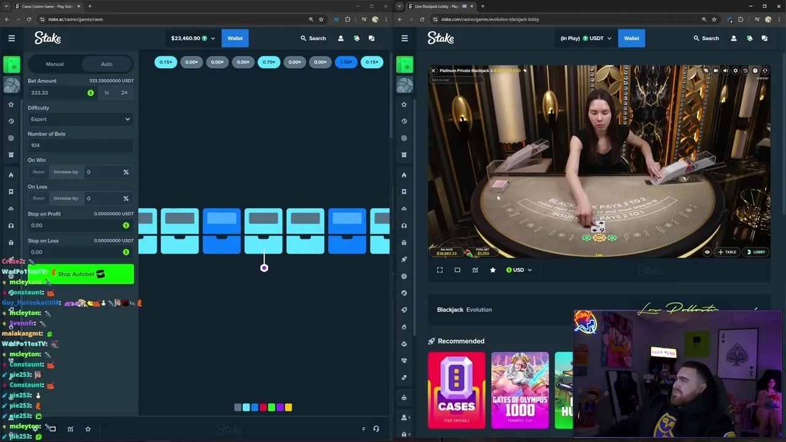Open fire icon in Blackjack window sidebar
Image resolution: width=786 pixels, height=442 pixels.
click(404, 175)
